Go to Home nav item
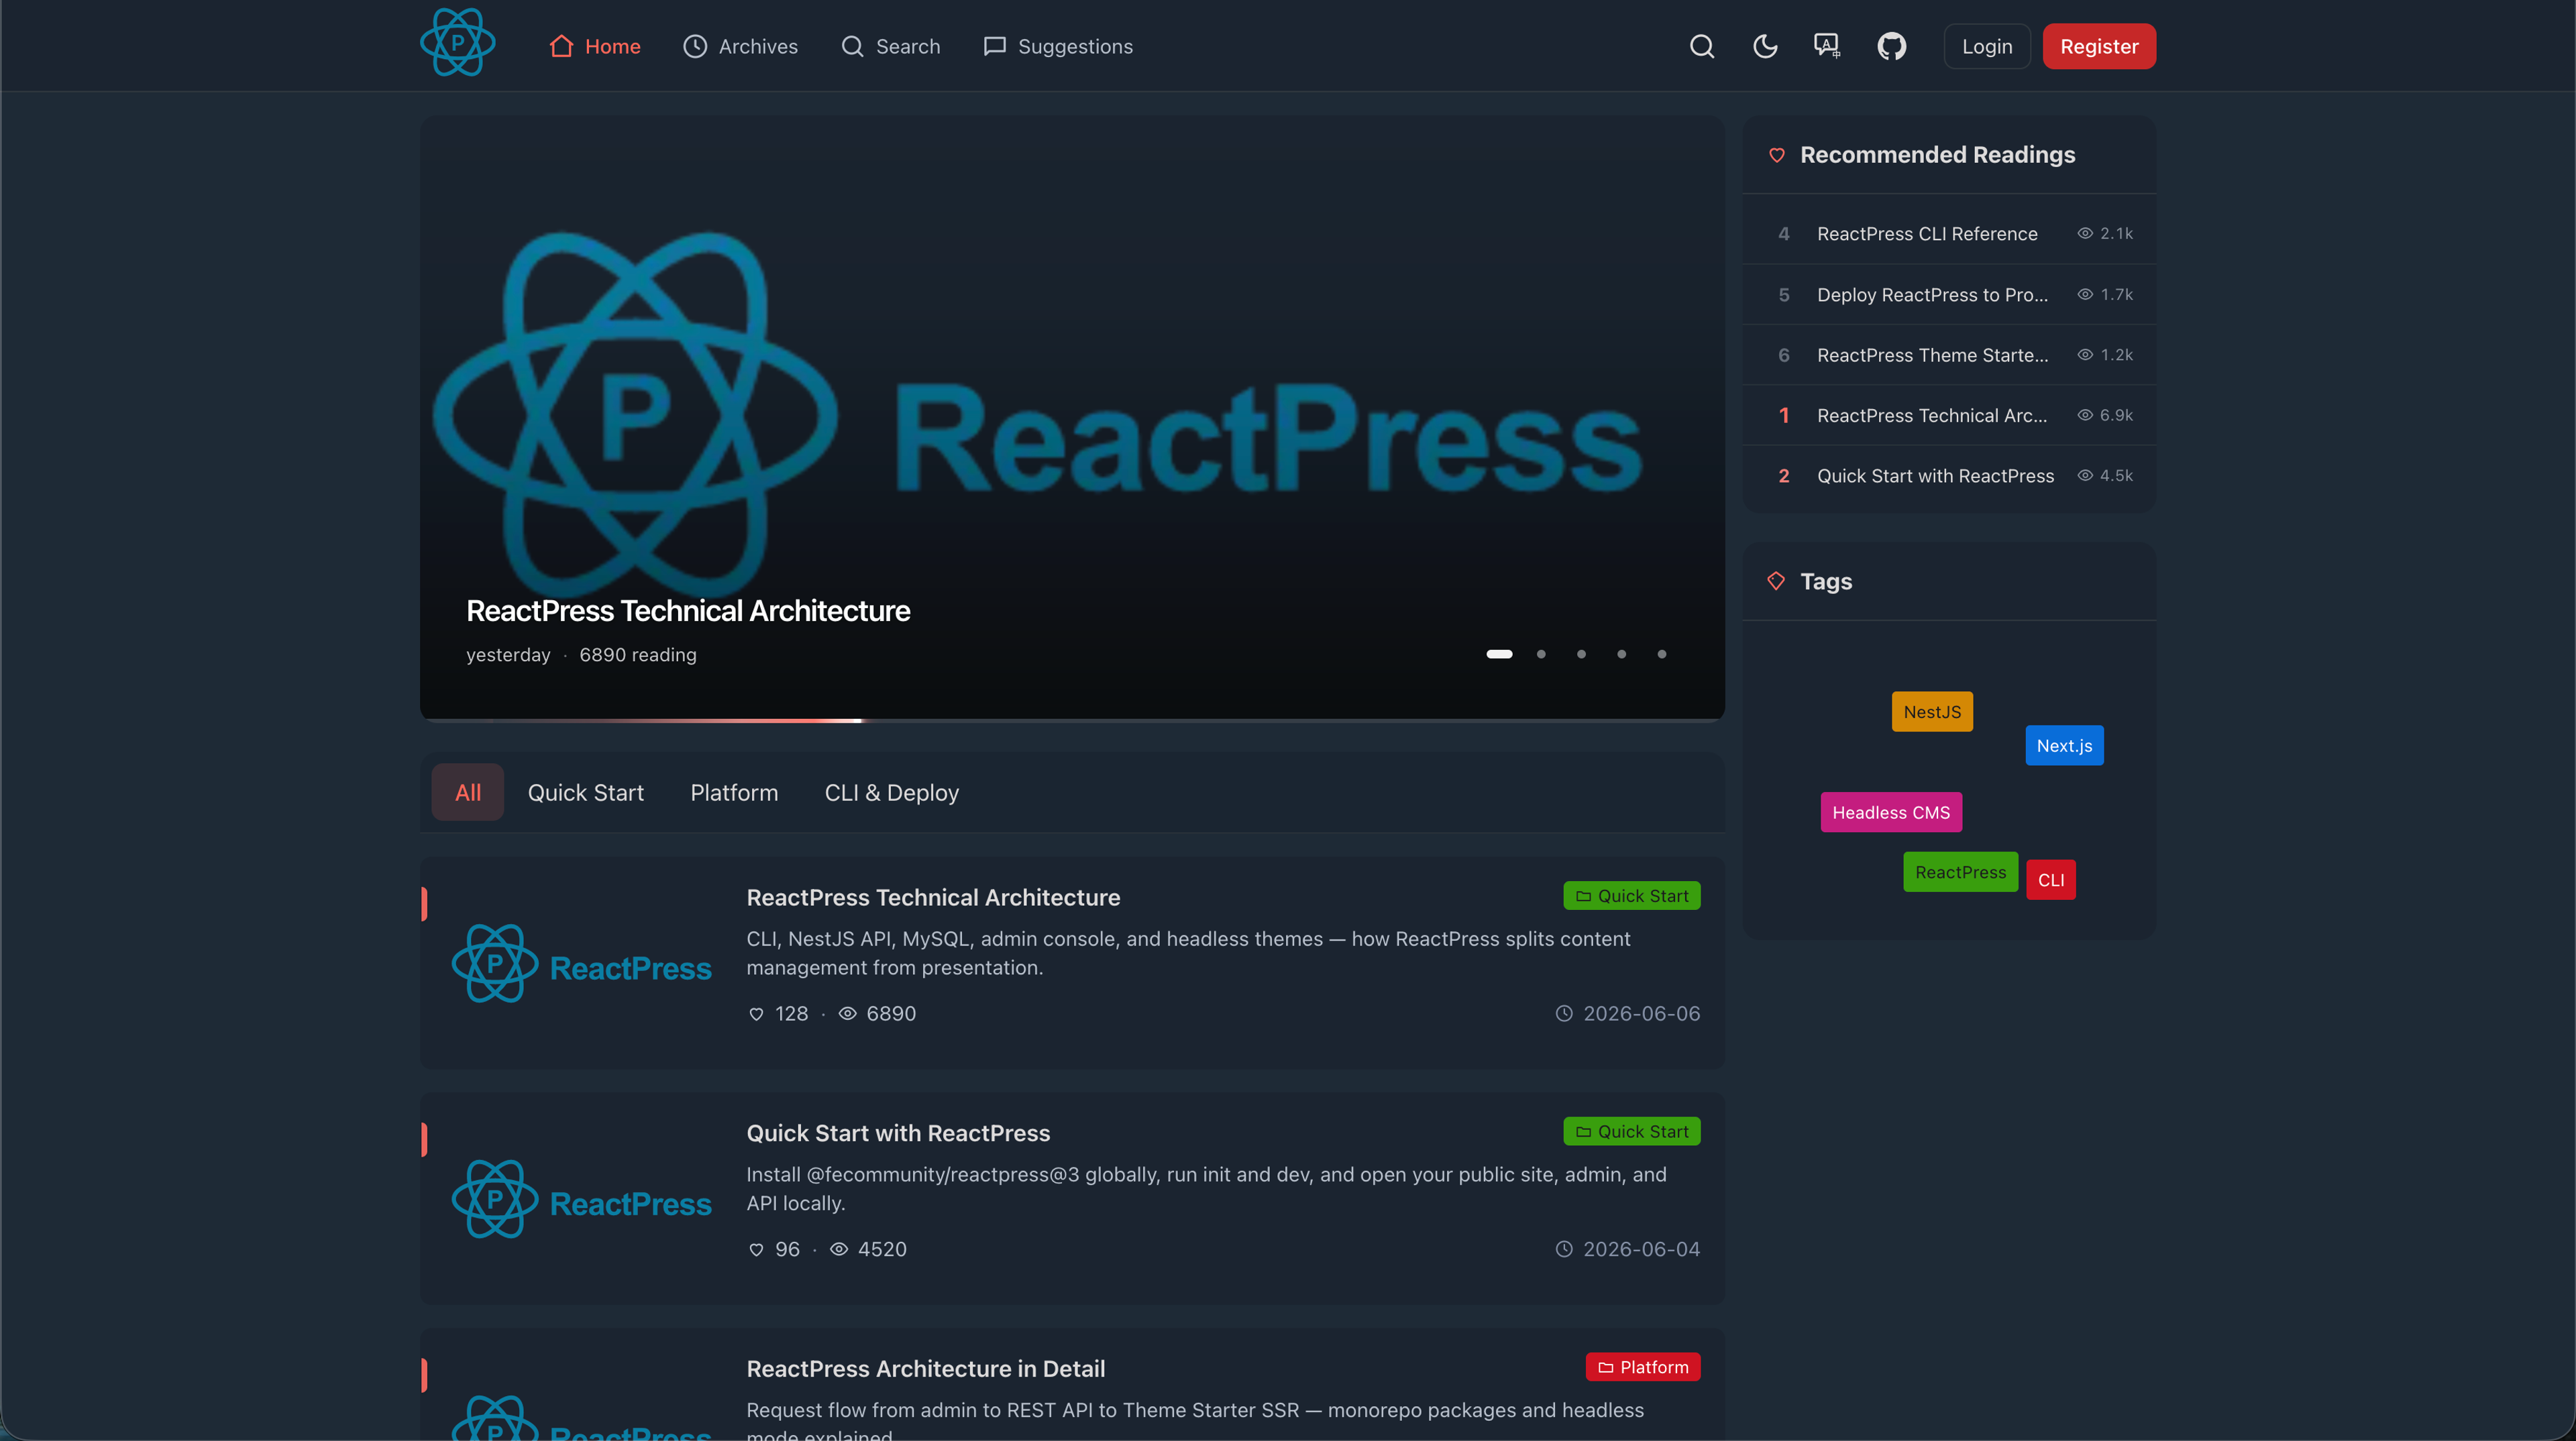 point(595,46)
